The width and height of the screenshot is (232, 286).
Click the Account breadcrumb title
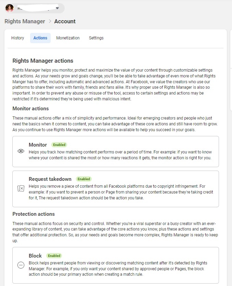[x=65, y=21]
